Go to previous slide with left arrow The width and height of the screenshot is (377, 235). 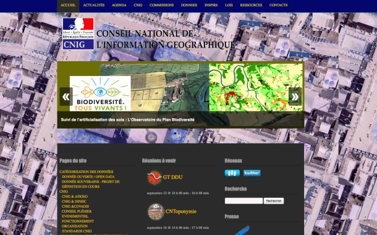point(66,96)
